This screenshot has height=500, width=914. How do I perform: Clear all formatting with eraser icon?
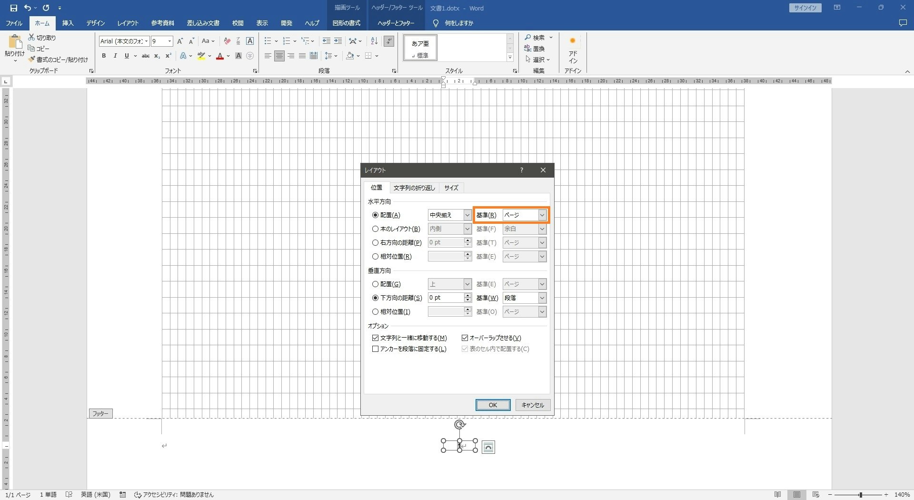click(x=227, y=41)
